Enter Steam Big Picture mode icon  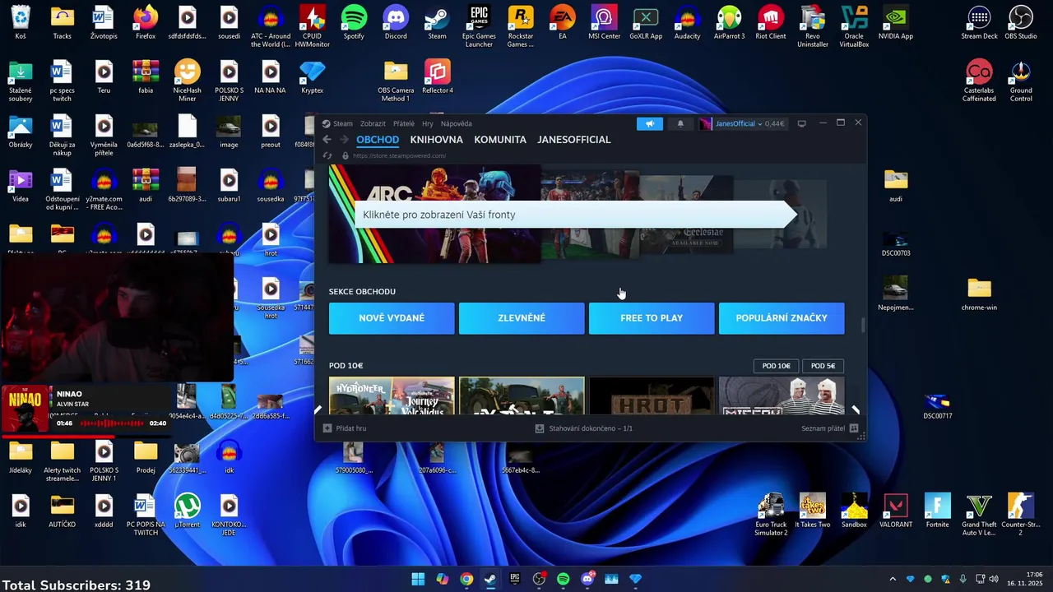click(801, 123)
